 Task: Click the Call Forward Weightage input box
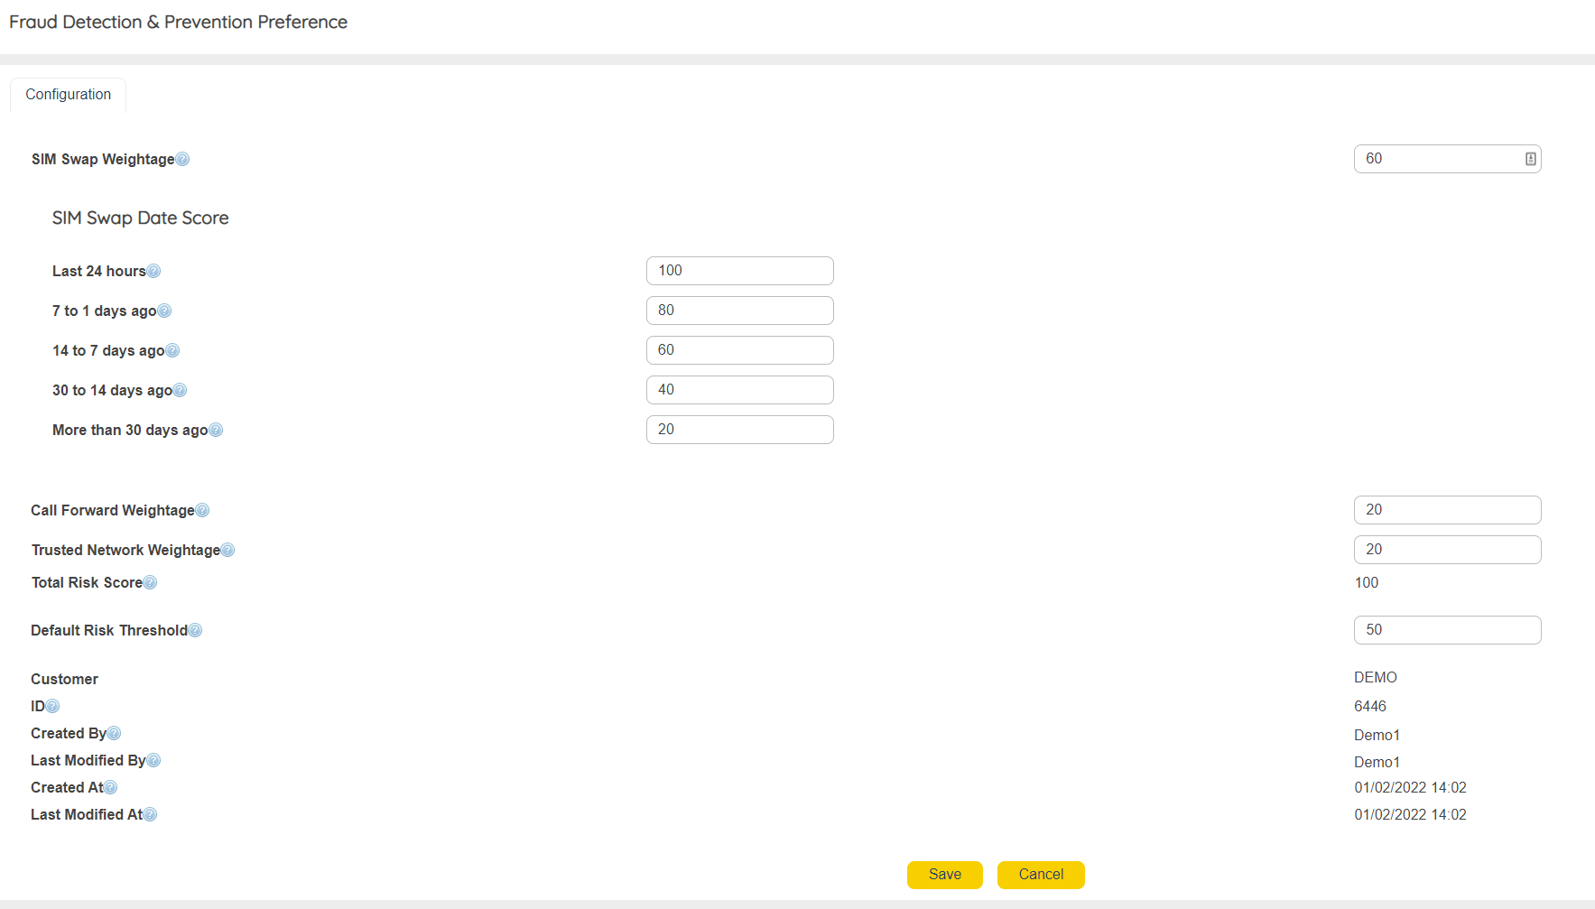(x=1447, y=510)
